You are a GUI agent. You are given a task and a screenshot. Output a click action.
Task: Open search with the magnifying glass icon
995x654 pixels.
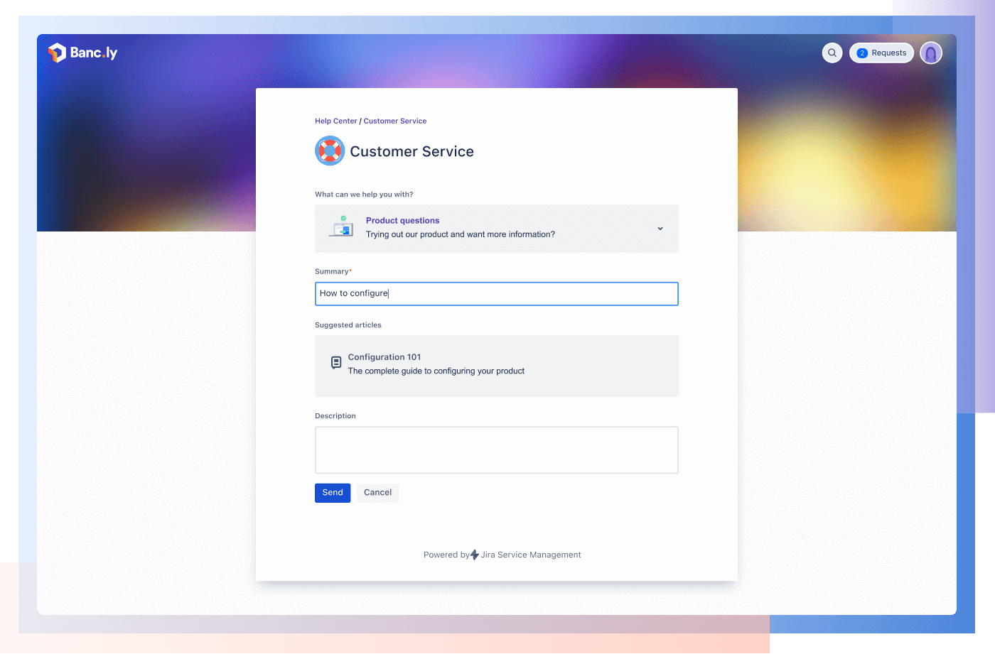click(832, 53)
